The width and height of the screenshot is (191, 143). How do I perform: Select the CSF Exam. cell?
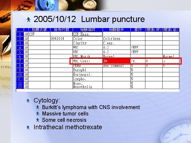tap(88, 34)
